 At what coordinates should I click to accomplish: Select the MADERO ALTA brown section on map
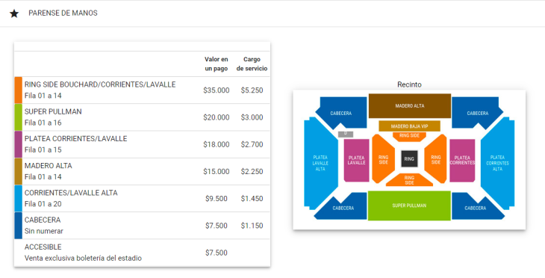coord(409,106)
